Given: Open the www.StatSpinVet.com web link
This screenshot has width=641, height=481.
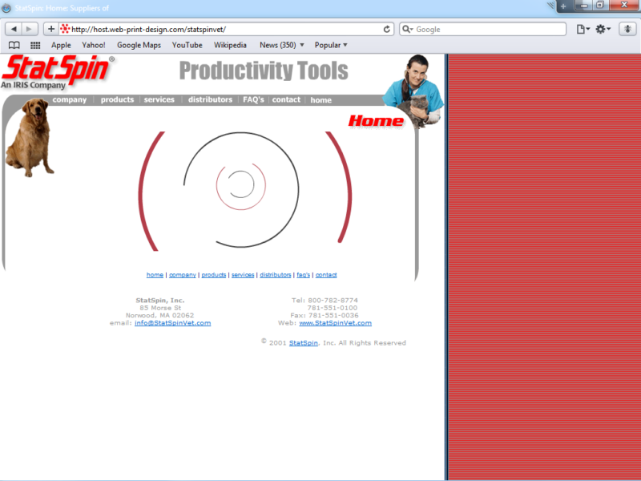Looking at the screenshot, I should (335, 323).
